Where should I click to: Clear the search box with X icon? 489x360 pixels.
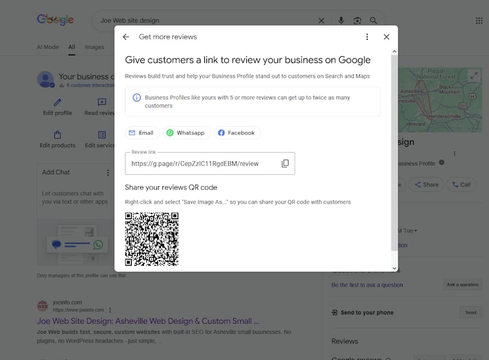(x=321, y=21)
